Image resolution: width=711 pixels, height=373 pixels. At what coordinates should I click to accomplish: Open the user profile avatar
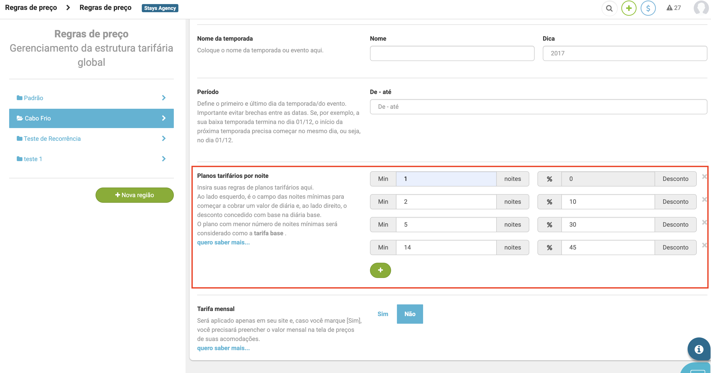(x=701, y=8)
